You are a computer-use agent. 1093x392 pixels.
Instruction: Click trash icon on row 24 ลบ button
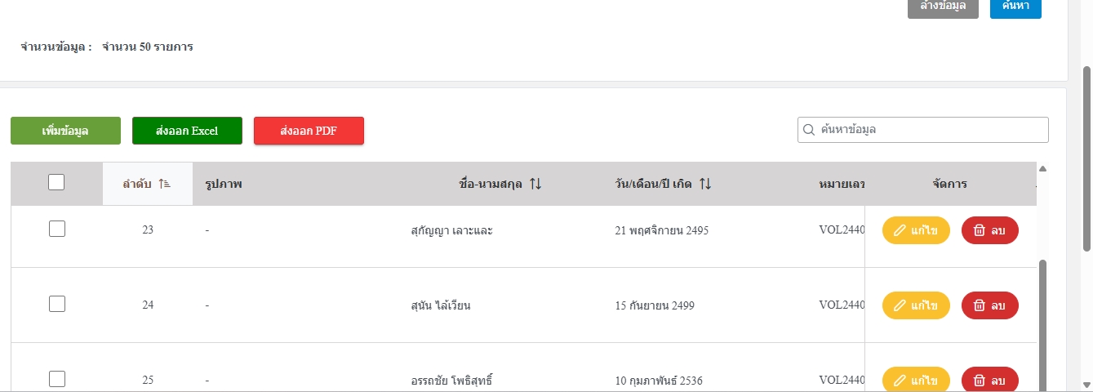(980, 305)
